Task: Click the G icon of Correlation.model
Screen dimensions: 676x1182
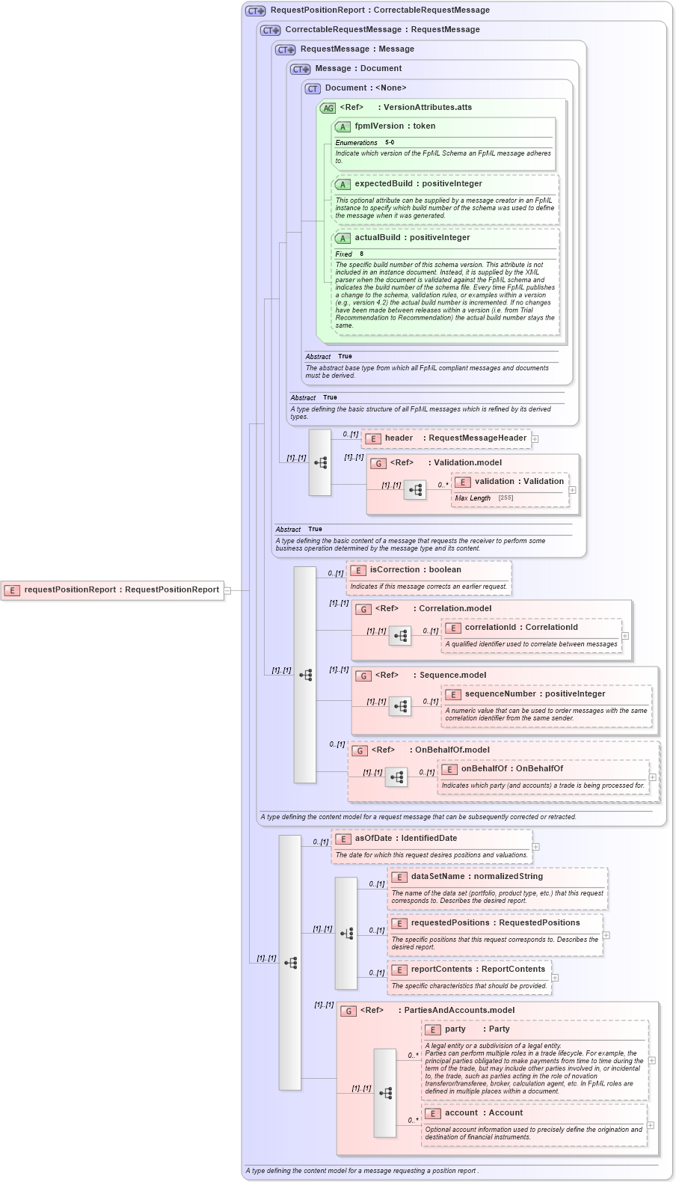Action: tap(363, 610)
